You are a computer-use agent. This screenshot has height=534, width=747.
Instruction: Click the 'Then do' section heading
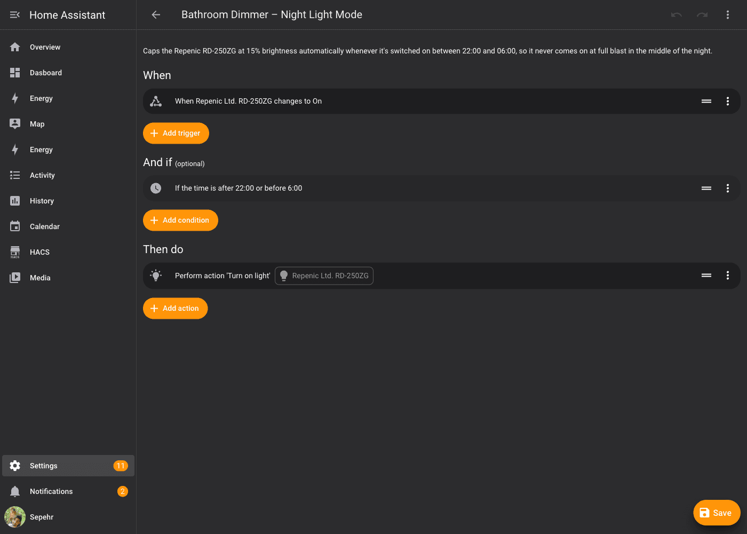click(x=163, y=249)
